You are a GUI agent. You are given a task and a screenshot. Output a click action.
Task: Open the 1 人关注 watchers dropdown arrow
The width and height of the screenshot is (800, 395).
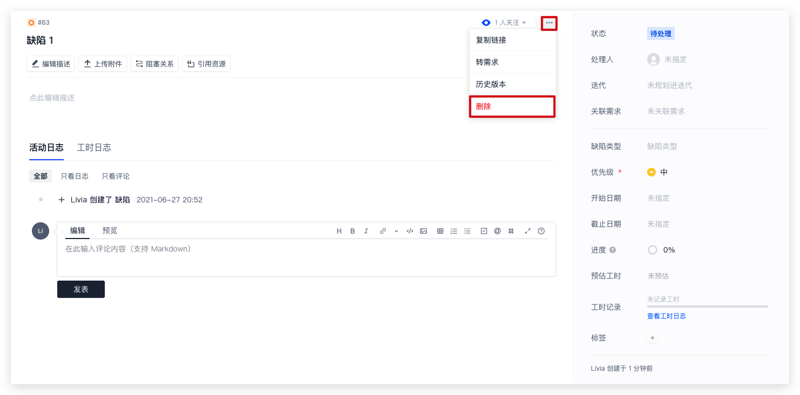tap(524, 23)
